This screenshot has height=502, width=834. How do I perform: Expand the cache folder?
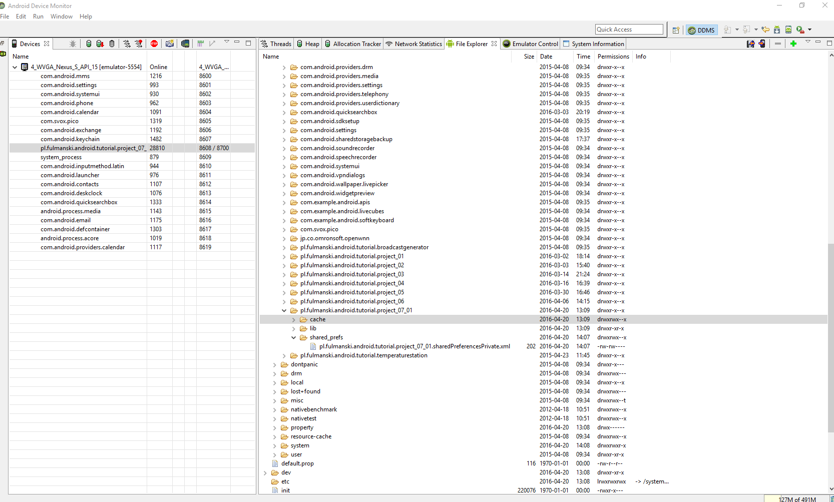point(293,319)
